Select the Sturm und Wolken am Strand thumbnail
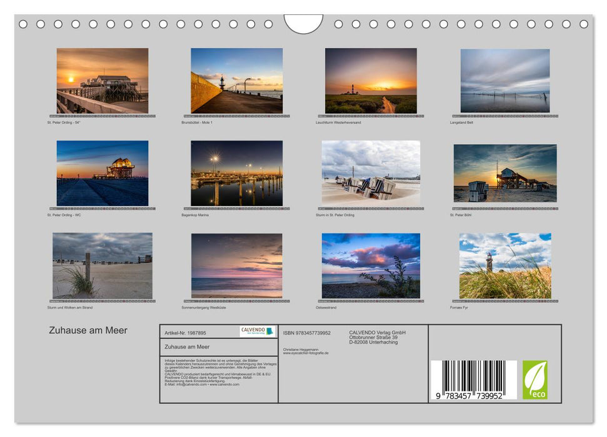 [101, 267]
